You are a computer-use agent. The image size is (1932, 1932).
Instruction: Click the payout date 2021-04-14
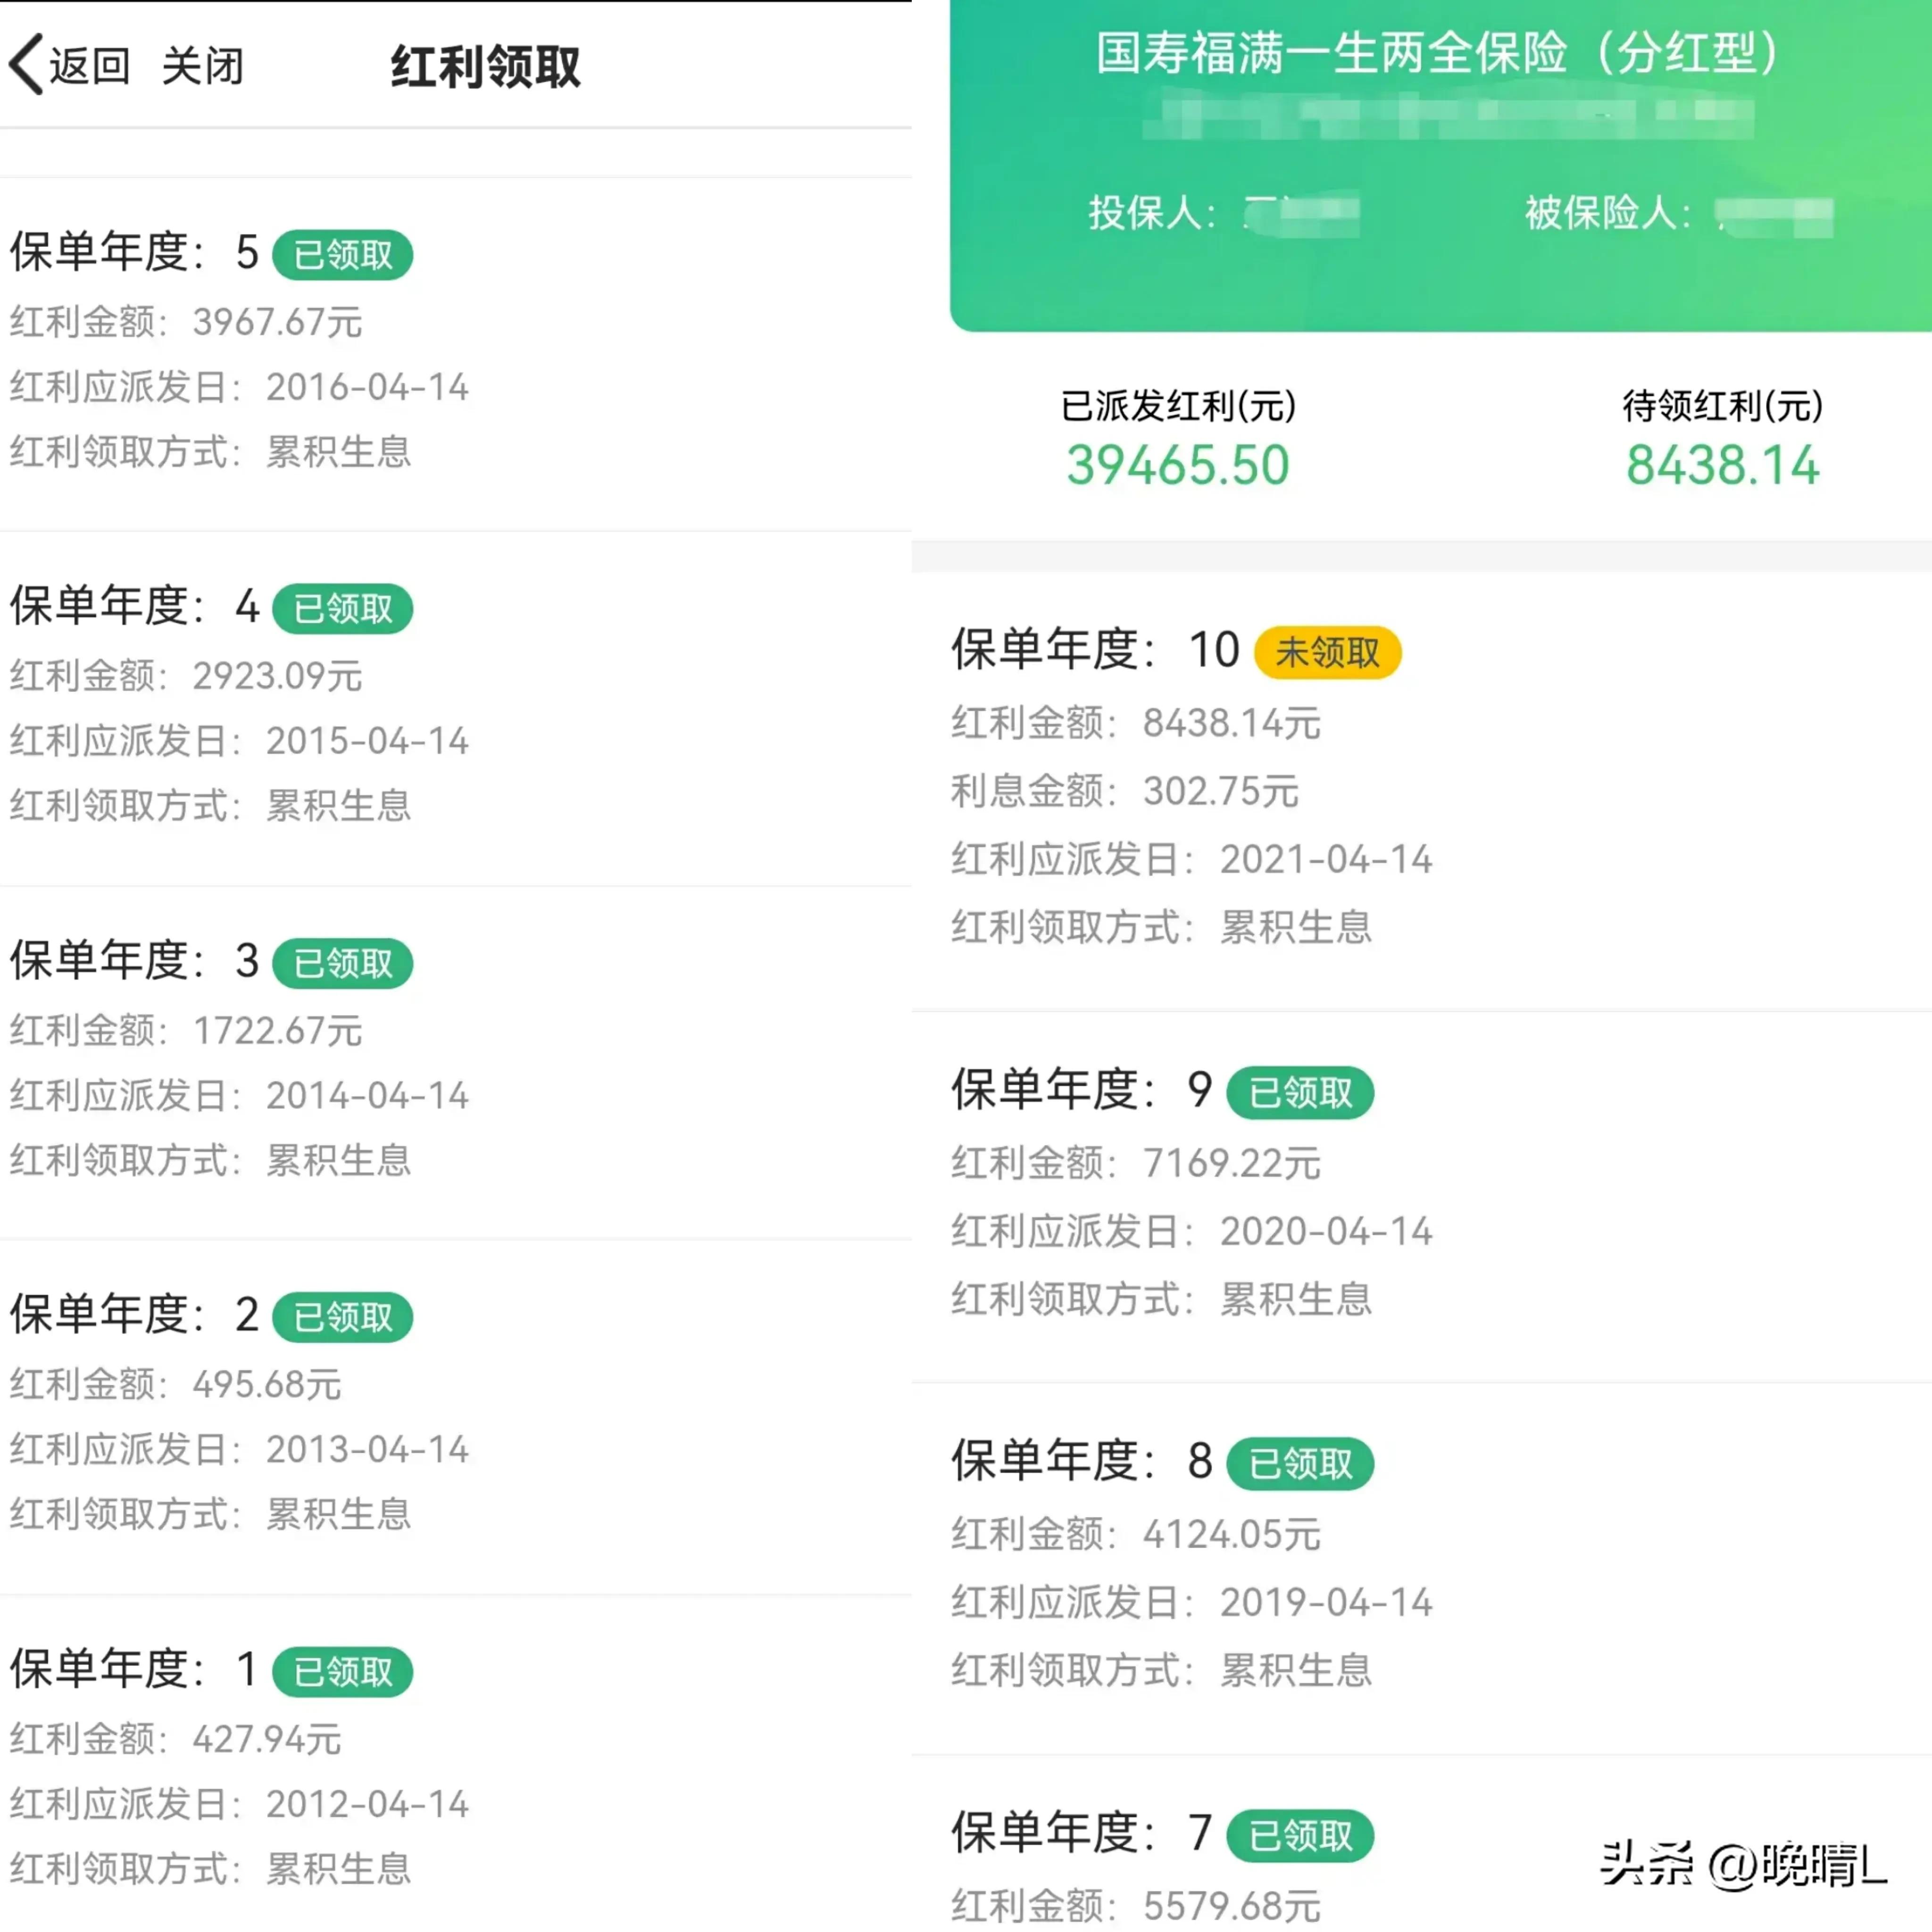[x=1327, y=860]
